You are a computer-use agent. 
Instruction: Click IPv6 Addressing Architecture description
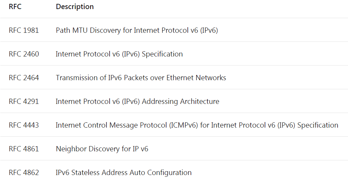(x=138, y=101)
